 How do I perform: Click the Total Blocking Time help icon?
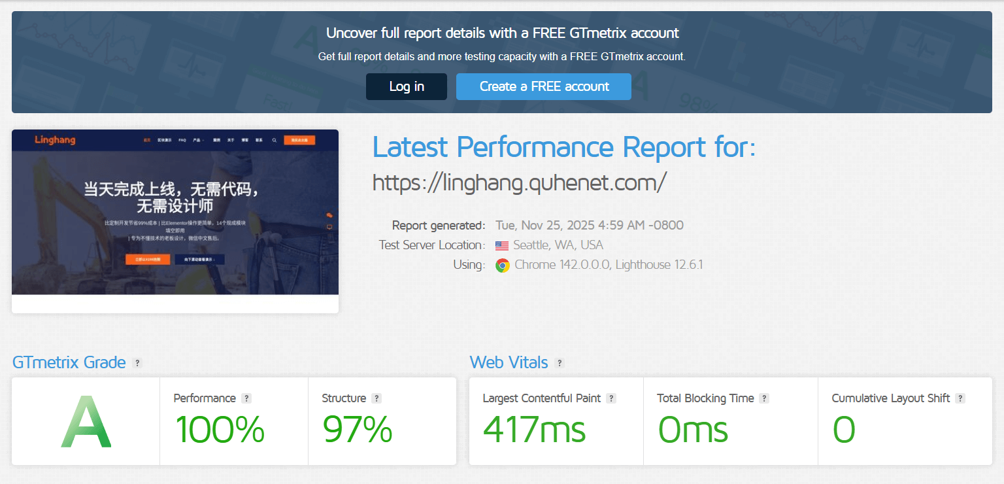[764, 398]
